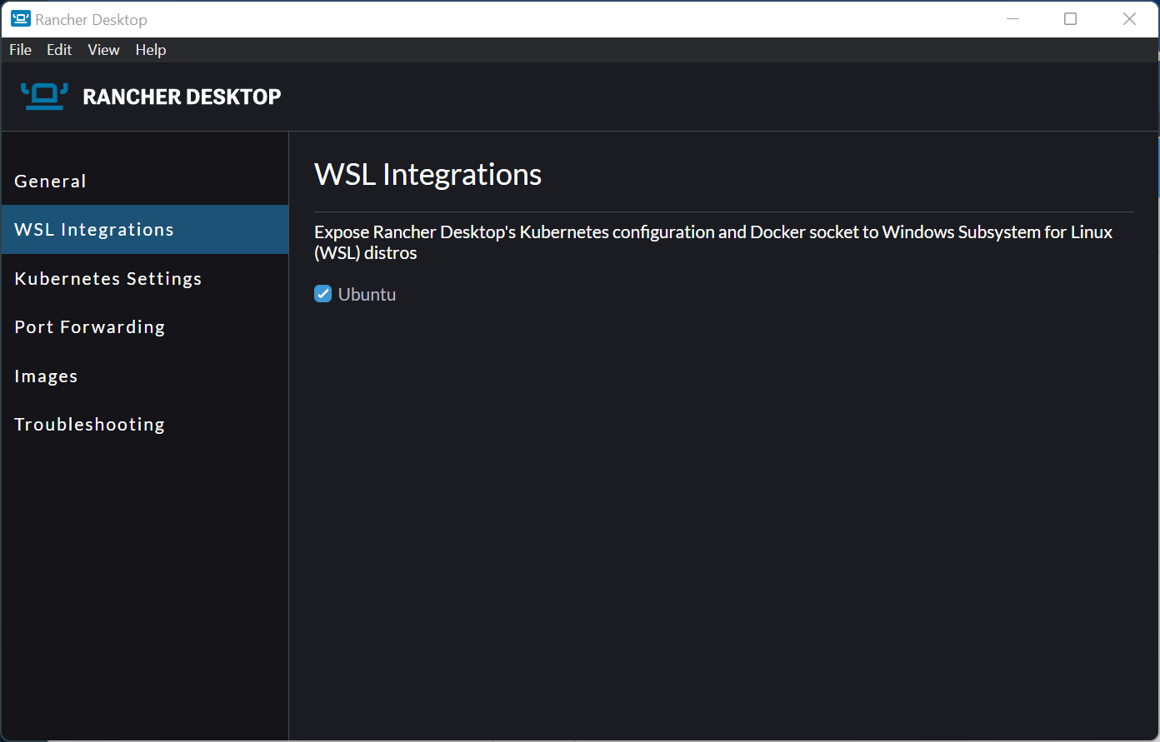The image size is (1160, 742).
Task: Open the View menu
Action: [x=104, y=50]
